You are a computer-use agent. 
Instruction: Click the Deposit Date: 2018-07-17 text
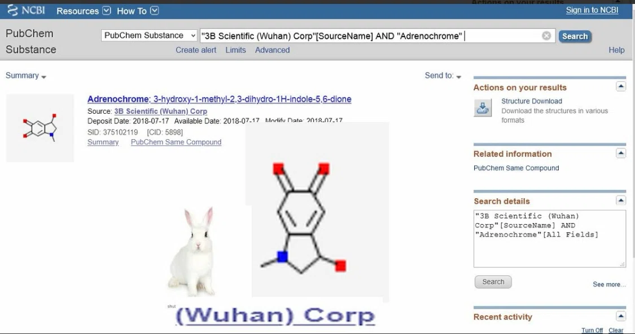pos(128,121)
